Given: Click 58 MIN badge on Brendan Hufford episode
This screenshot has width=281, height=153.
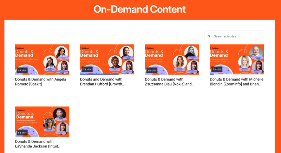Looking at the screenshot, I should 87,69.
